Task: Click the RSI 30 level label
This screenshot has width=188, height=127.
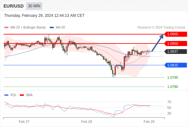Action: point(169,113)
